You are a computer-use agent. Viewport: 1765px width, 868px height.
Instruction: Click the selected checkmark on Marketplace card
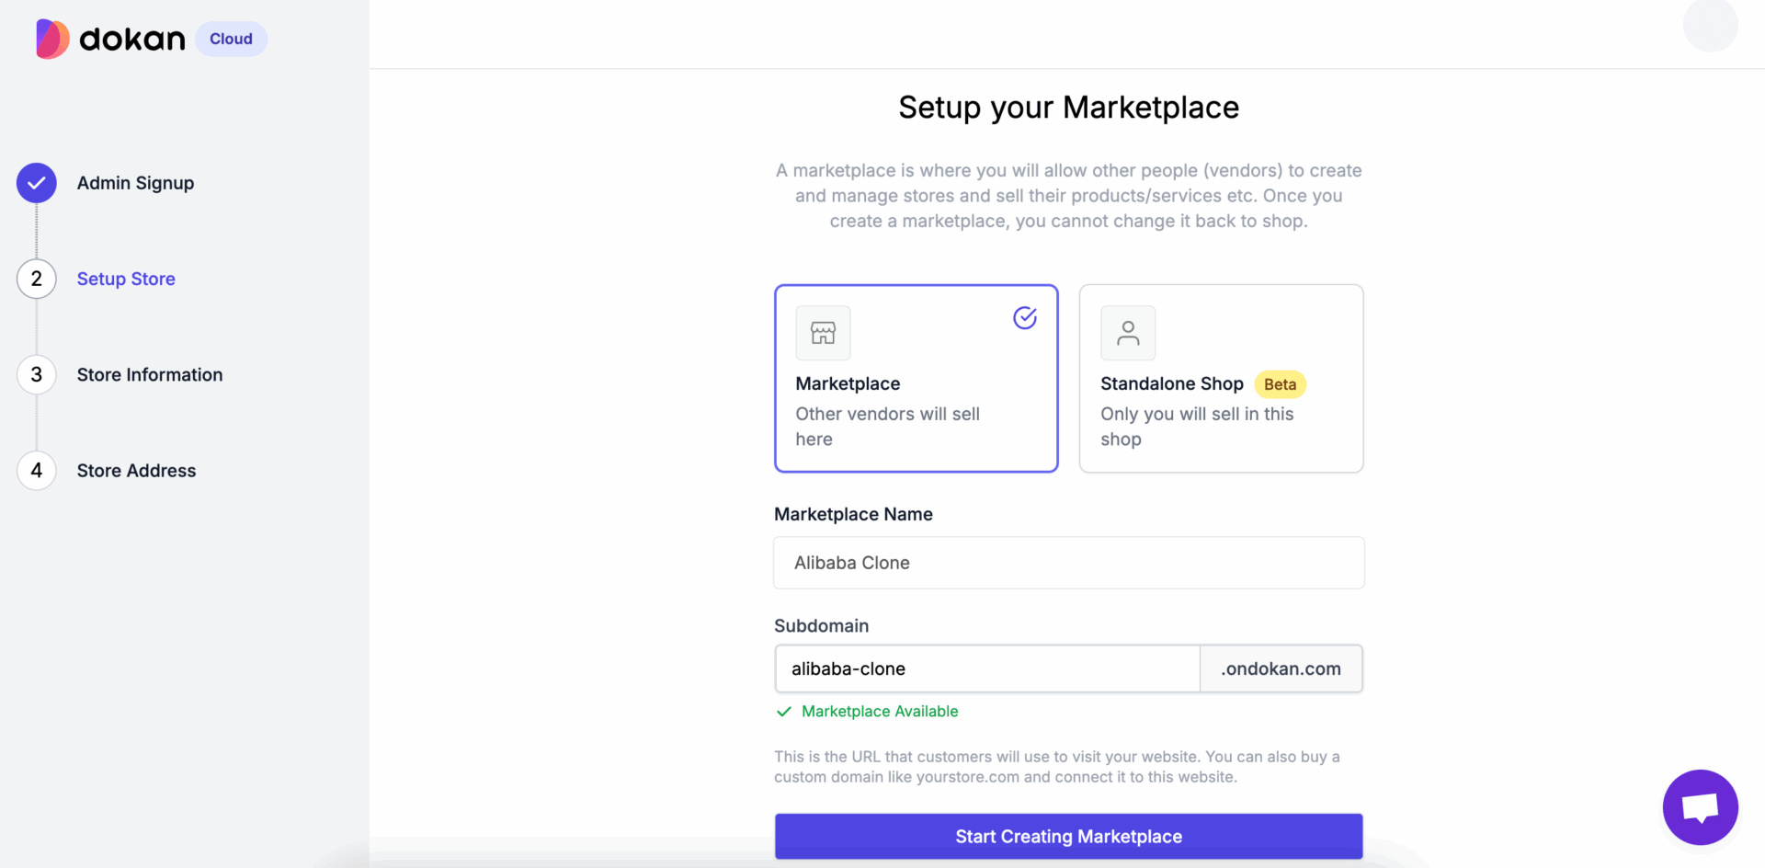click(x=1025, y=317)
